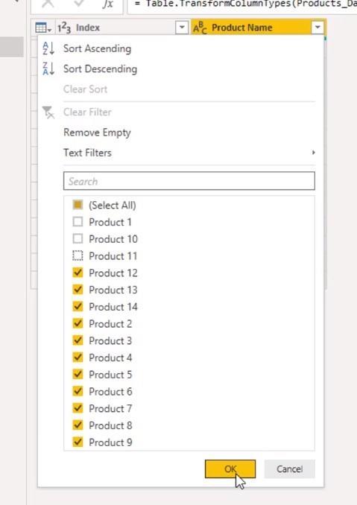Click the formula bar cancel X icon

click(x=48, y=3)
